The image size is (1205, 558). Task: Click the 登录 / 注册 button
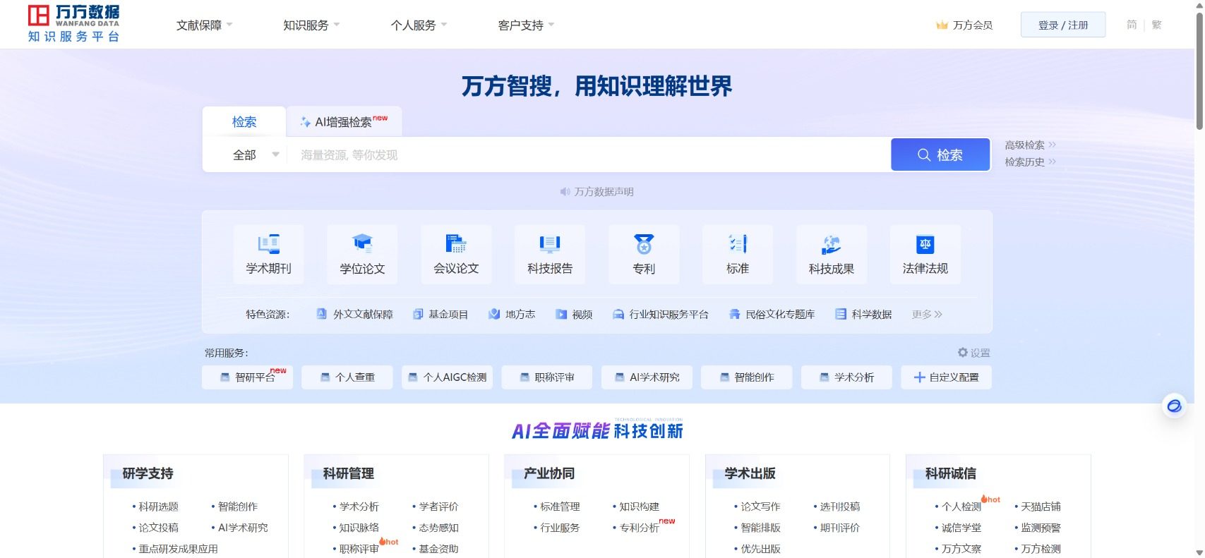pos(1063,25)
